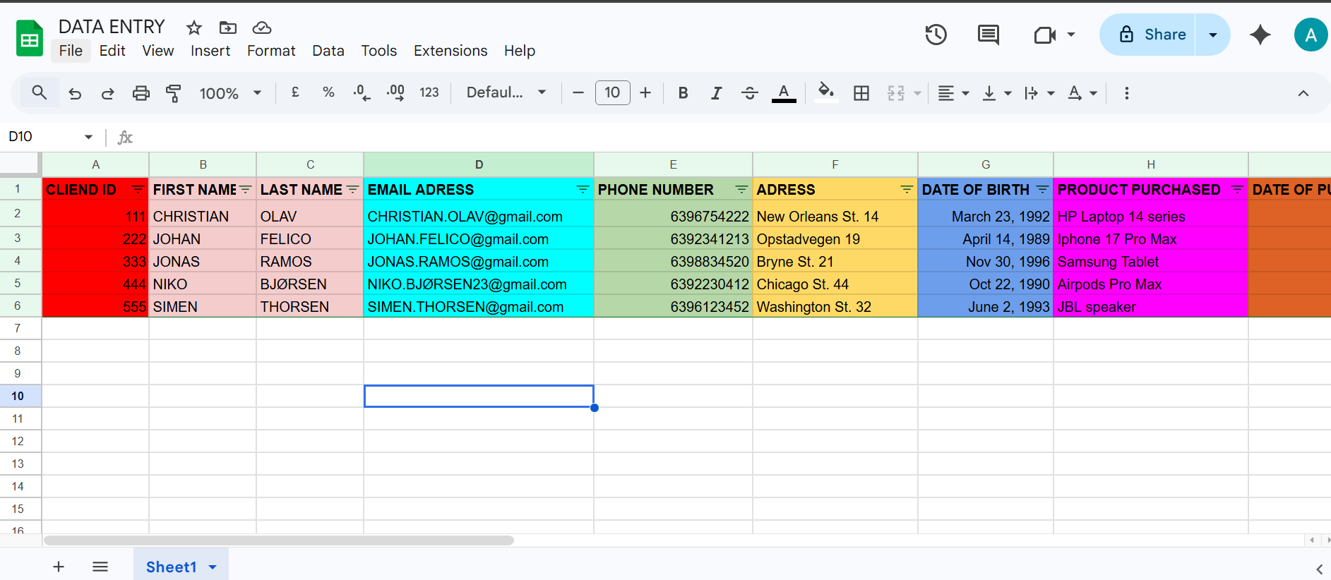Show all sheets list icon
1331x580 pixels.
pyautogui.click(x=100, y=567)
